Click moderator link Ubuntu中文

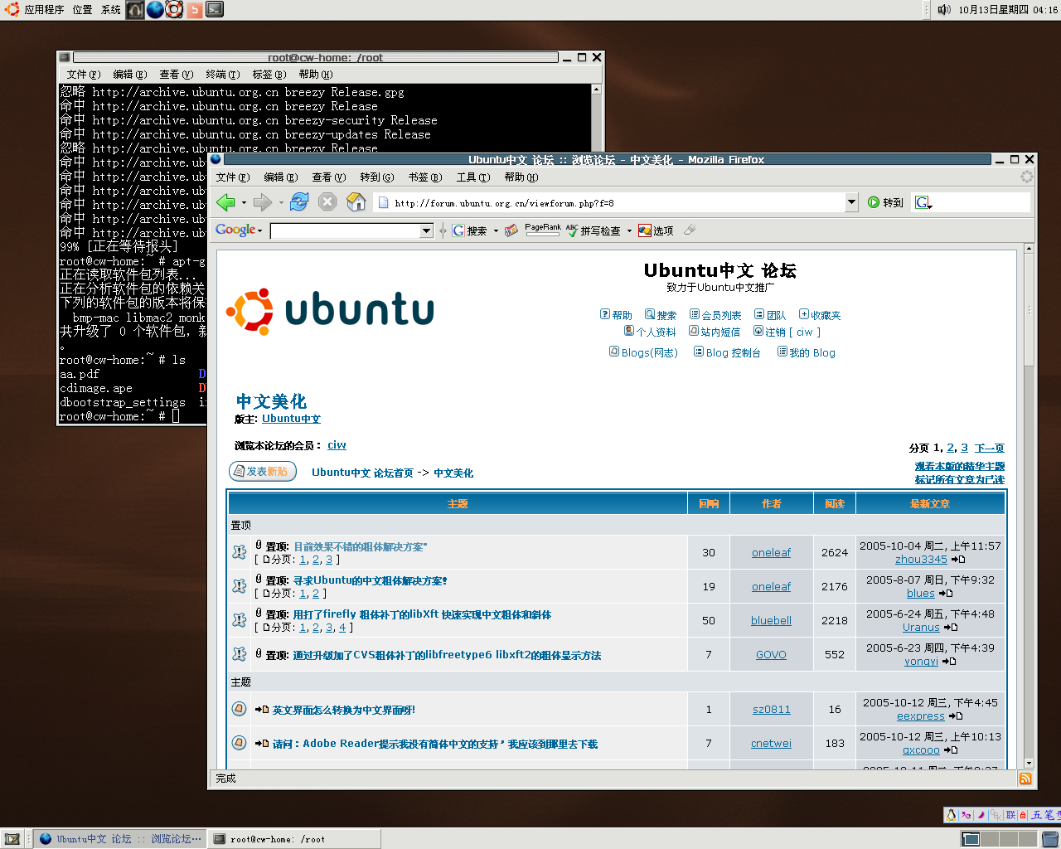pos(291,419)
